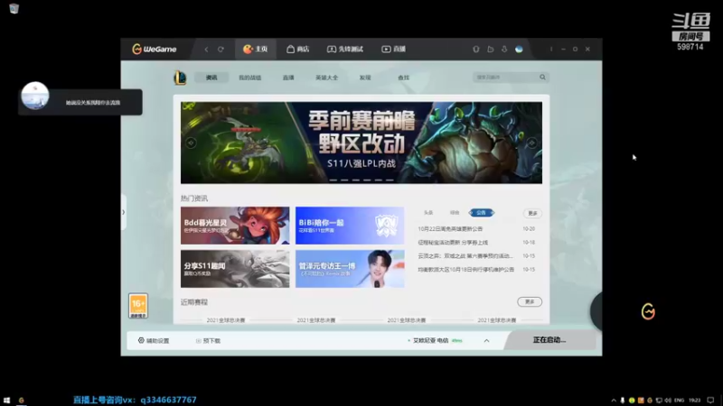Show next banner with right arrow
Viewport: 723px width, 406px height.
pyautogui.click(x=531, y=143)
